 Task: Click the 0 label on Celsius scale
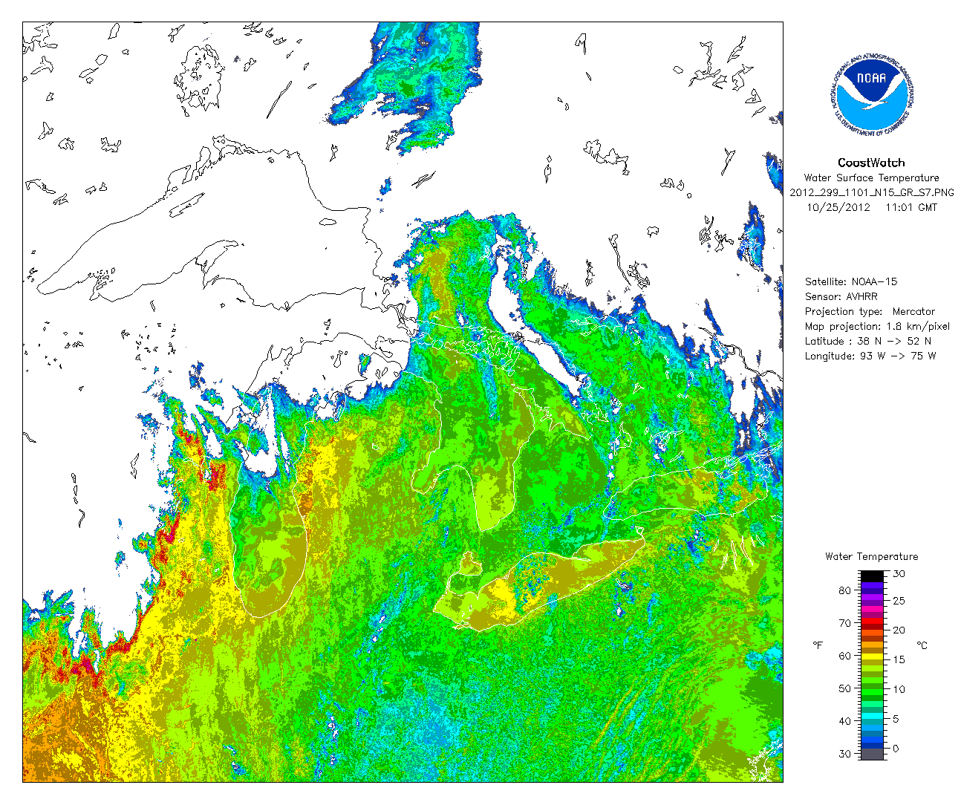[896, 749]
